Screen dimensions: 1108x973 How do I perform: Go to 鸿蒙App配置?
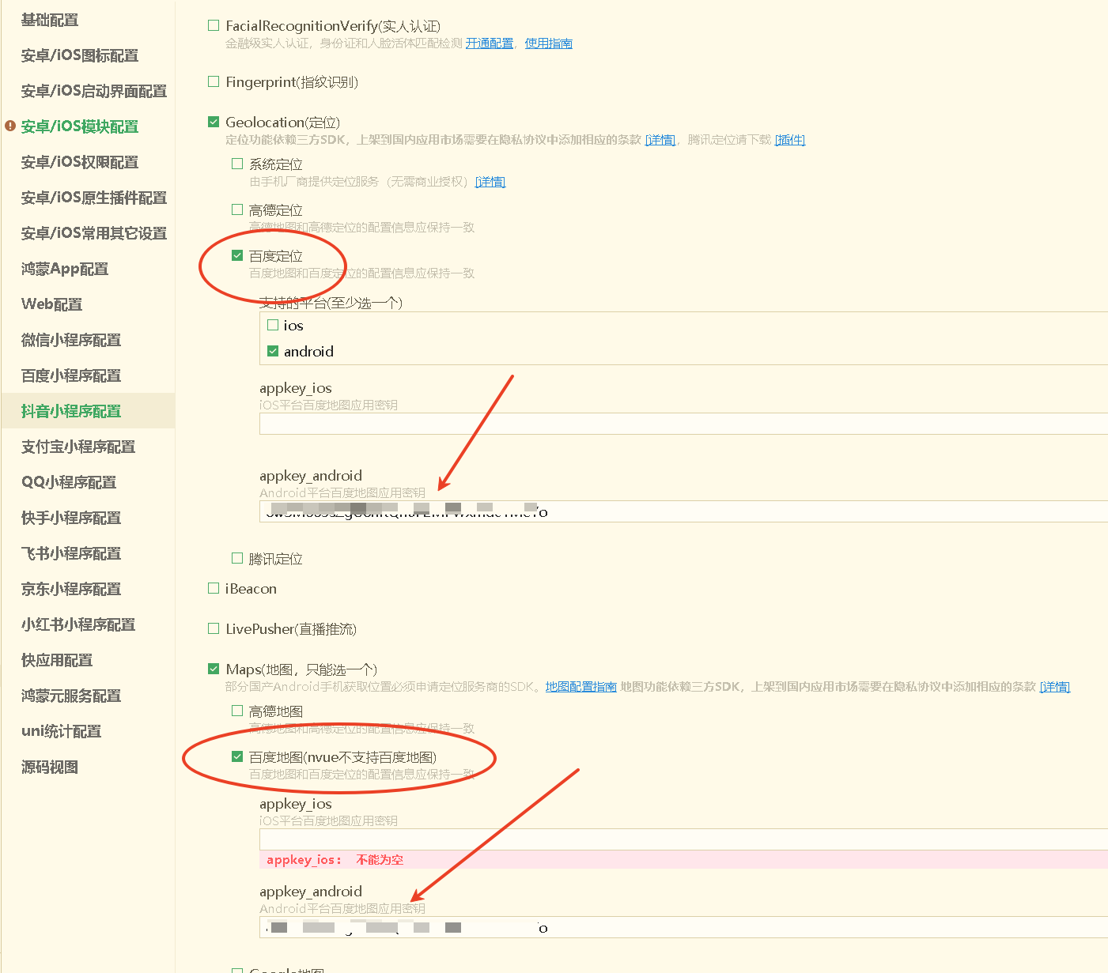pyautogui.click(x=65, y=269)
